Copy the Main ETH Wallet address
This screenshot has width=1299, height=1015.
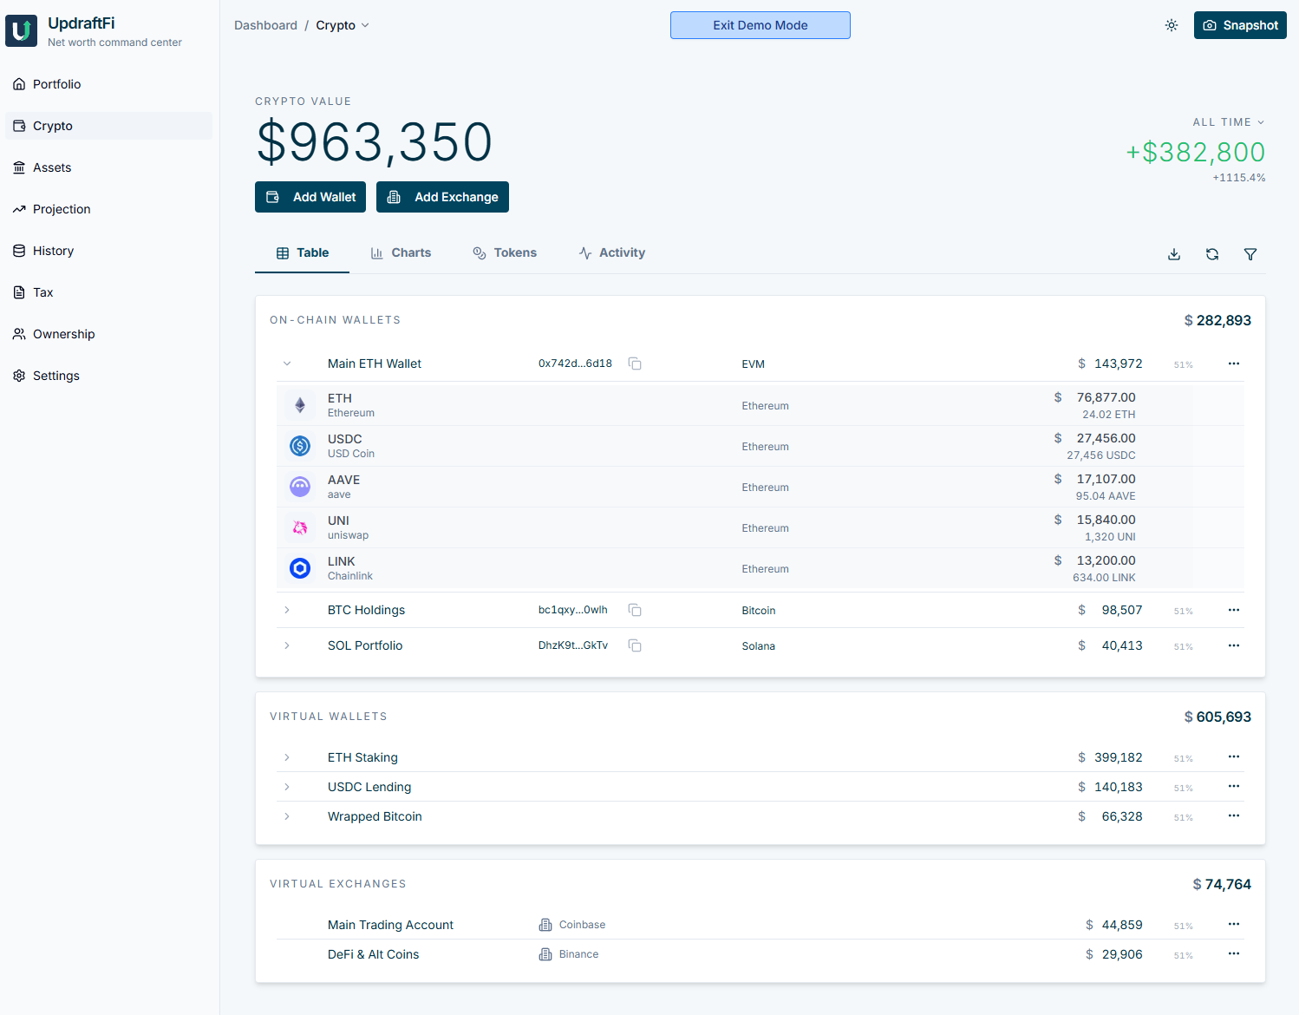pyautogui.click(x=635, y=363)
